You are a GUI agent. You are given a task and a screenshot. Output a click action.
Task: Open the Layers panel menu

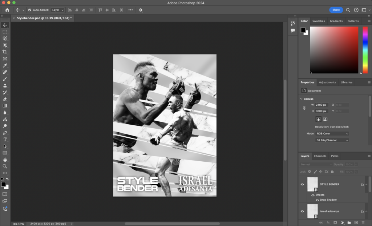pyautogui.click(x=369, y=156)
